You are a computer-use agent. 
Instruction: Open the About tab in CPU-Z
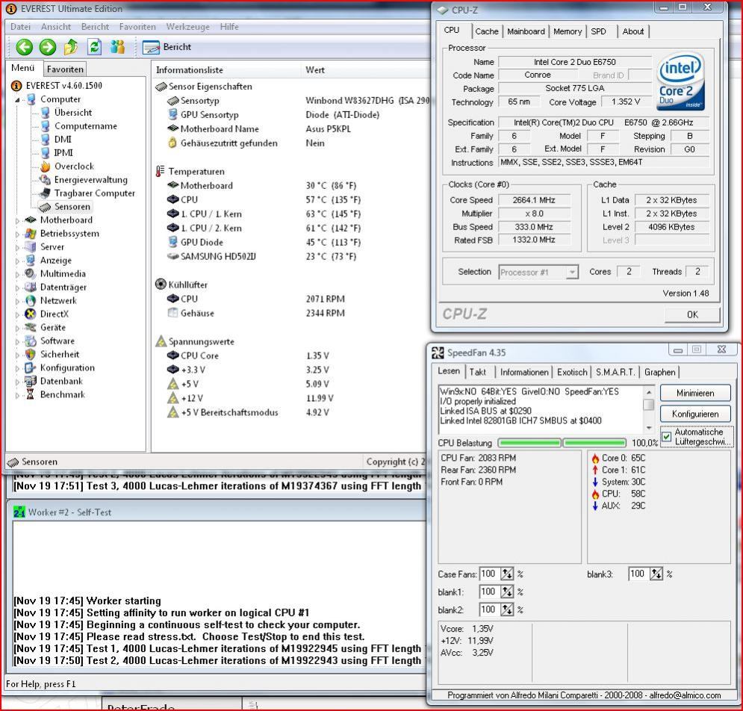pos(633,32)
